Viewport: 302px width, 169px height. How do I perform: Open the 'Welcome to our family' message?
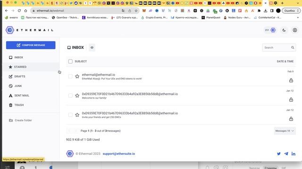point(181,95)
